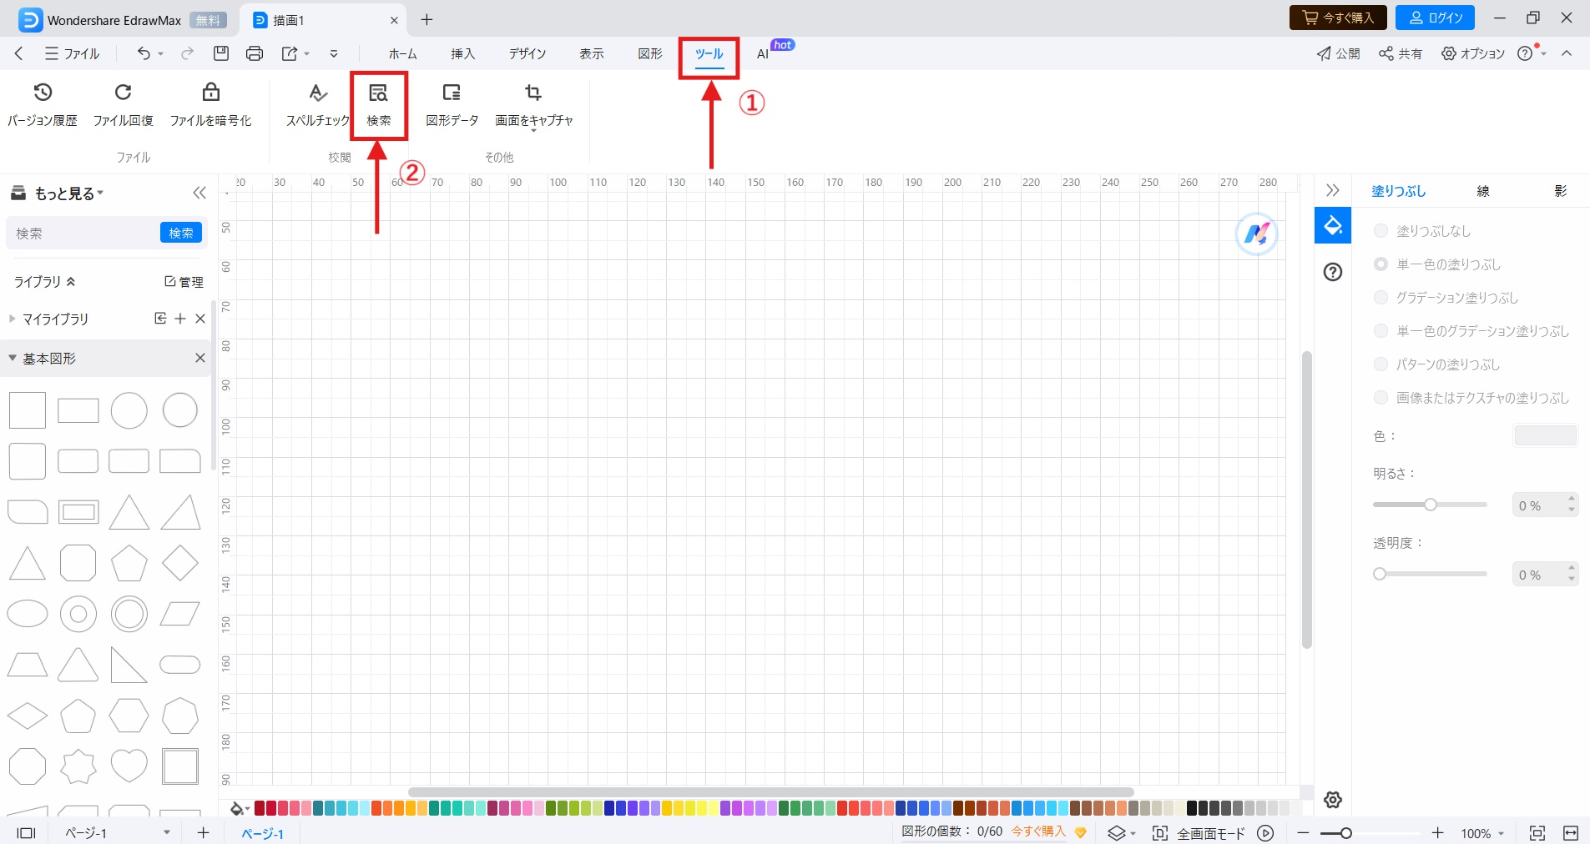Screen dimensions: 1590x844
Task: Click the 今すぐ購入 buy now button
Action: coord(1338,18)
